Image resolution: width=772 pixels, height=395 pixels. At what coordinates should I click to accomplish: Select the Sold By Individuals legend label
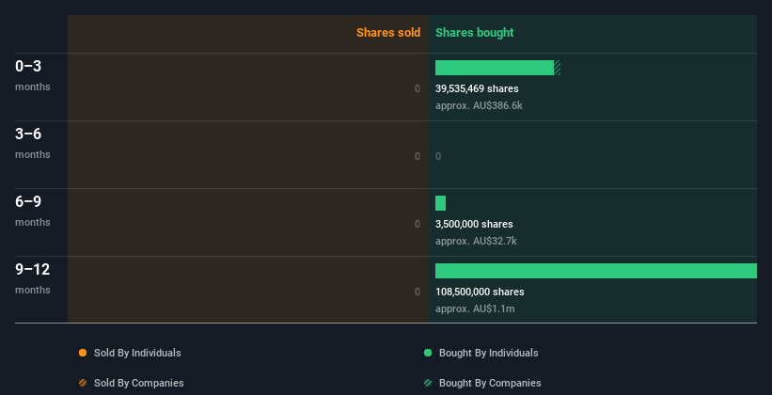137,353
